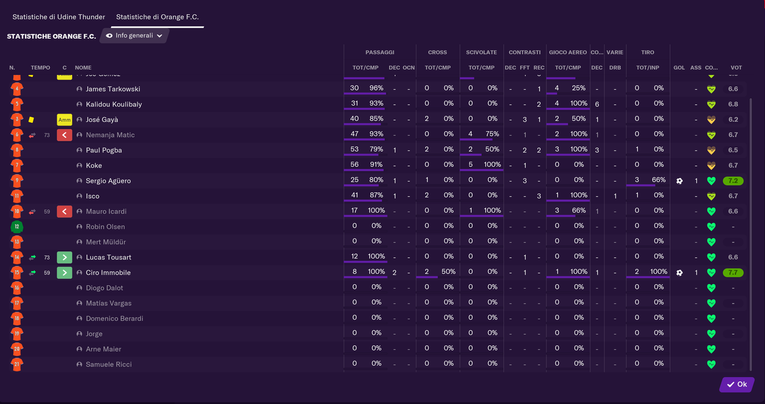Open Sergio Agüero's player profile
Image resolution: width=765 pixels, height=404 pixels.
pyautogui.click(x=108, y=181)
